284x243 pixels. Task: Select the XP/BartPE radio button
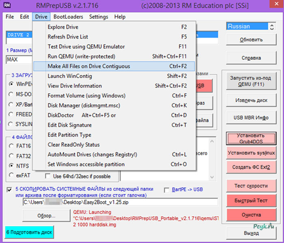(11, 105)
